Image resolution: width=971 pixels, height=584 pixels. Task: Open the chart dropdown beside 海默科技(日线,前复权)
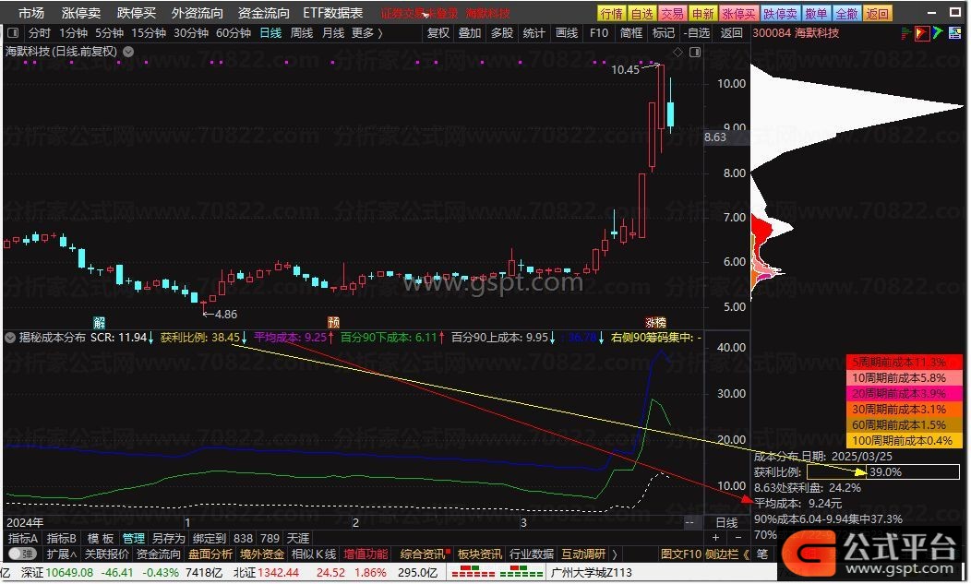pyautogui.click(x=128, y=52)
